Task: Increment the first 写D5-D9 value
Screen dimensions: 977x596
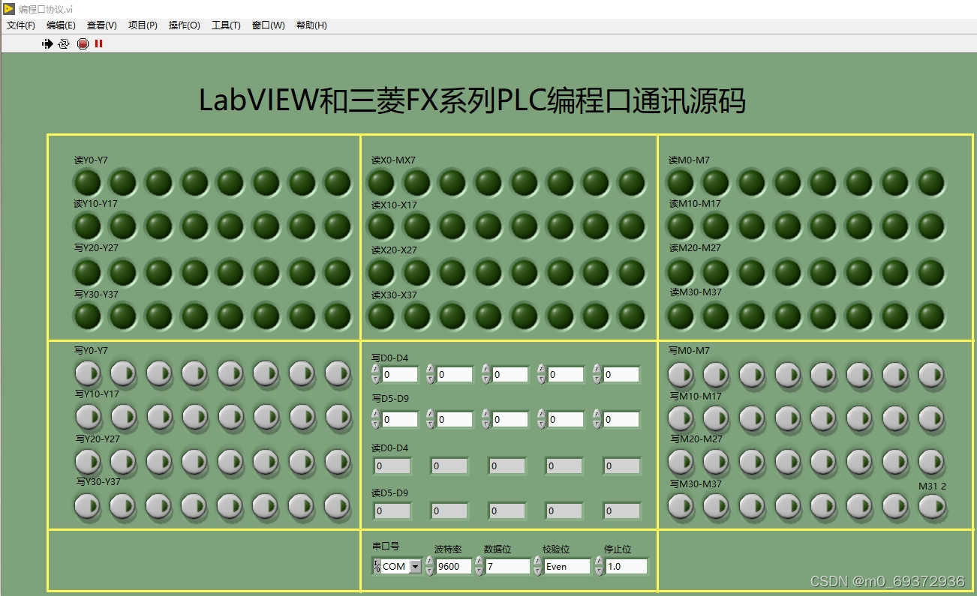Action: pyautogui.click(x=376, y=415)
